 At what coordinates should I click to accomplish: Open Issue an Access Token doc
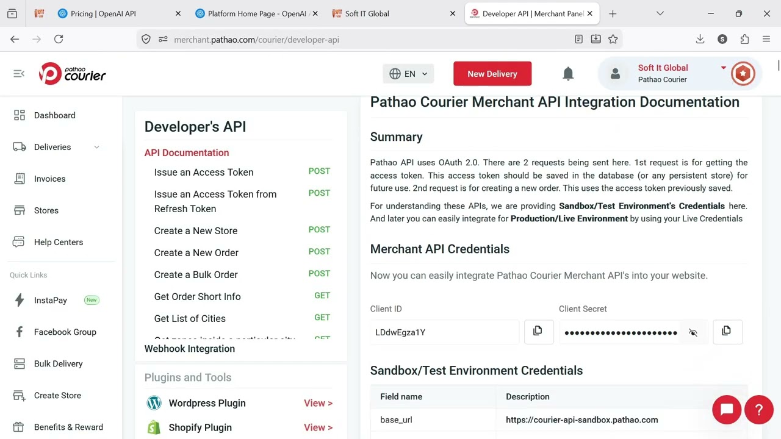[204, 172]
